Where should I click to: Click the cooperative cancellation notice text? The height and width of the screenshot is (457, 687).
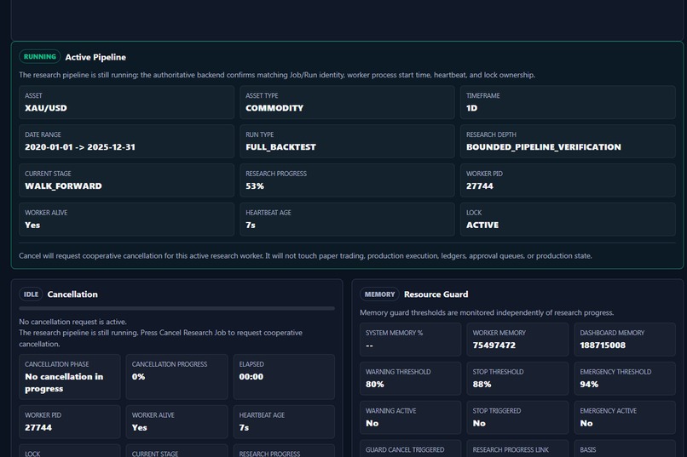click(x=305, y=256)
